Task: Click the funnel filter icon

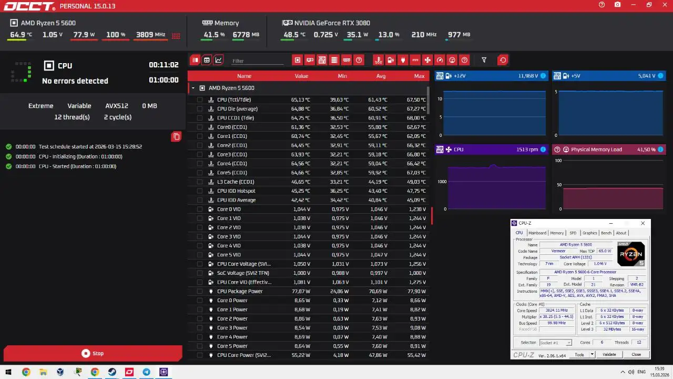Action: click(x=484, y=60)
